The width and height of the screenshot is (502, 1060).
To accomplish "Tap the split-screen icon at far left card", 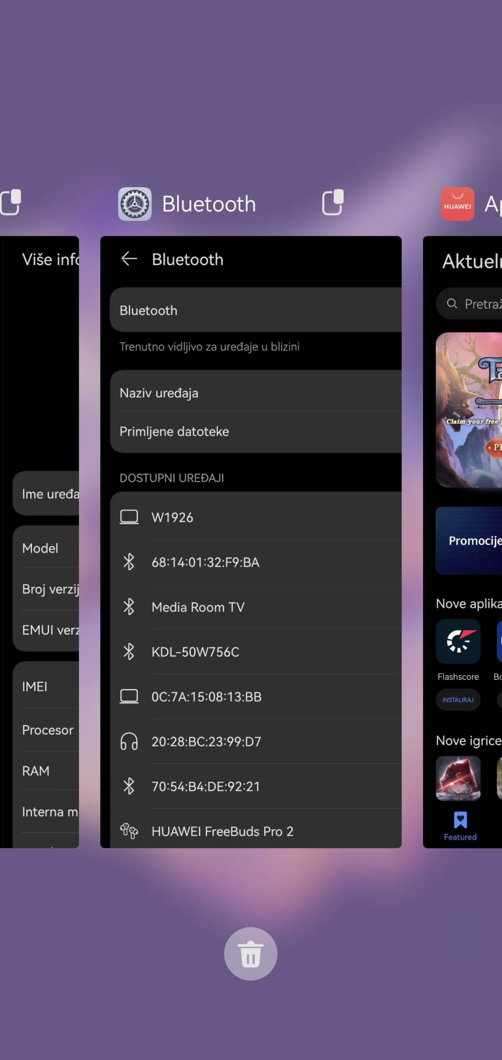I will click(10, 202).
